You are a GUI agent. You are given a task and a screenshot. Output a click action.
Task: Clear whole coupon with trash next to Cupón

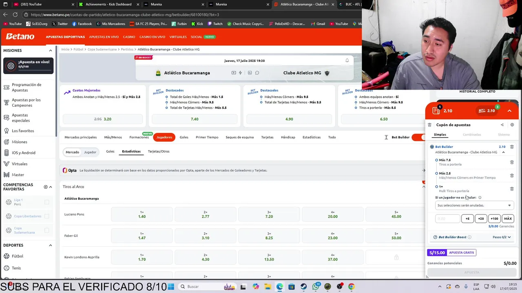pyautogui.click(x=429, y=125)
